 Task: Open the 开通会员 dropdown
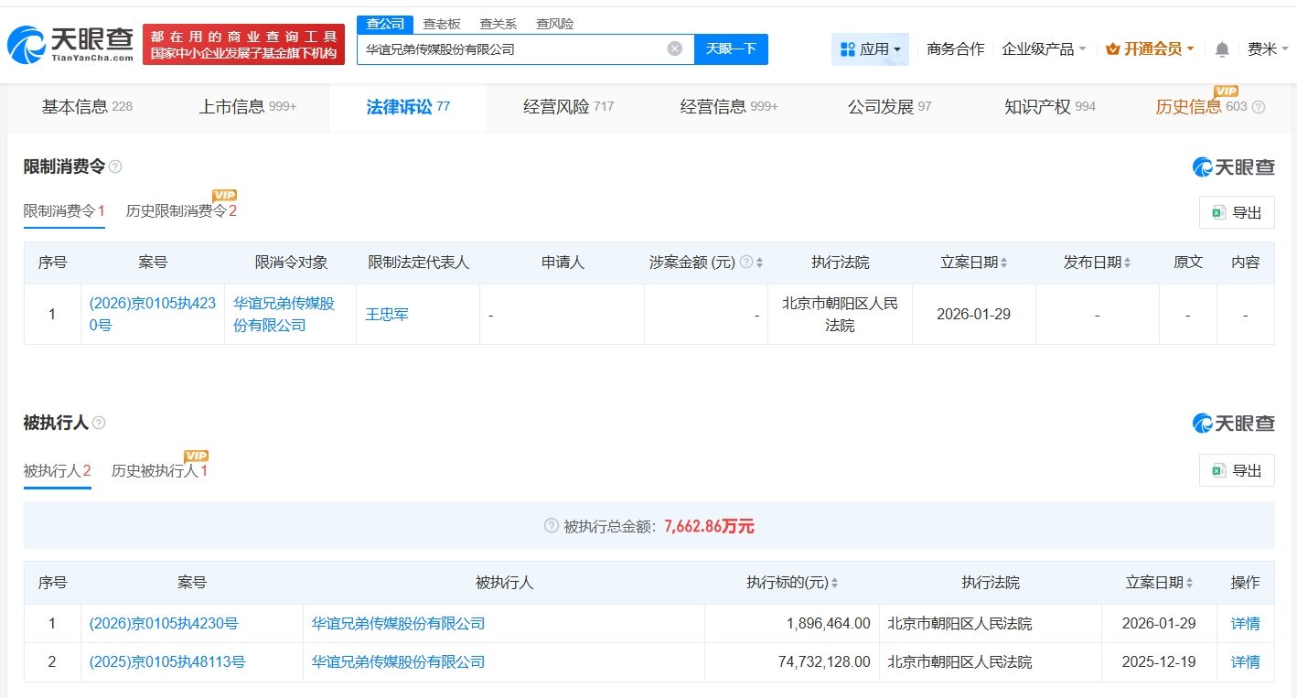1150,49
